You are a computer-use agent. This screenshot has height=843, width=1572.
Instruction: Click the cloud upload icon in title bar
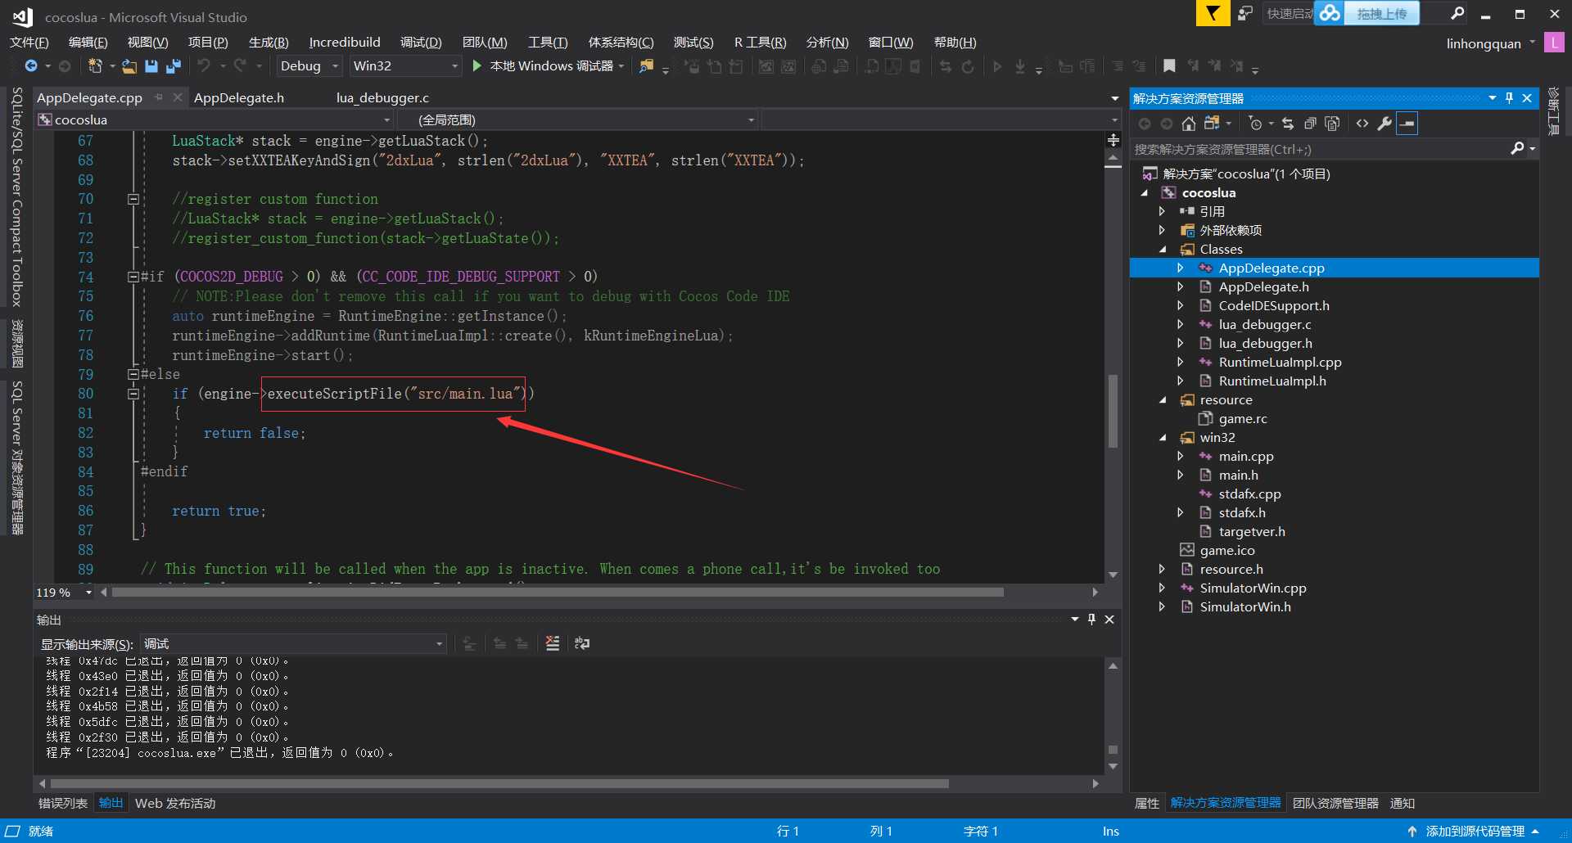click(1330, 13)
